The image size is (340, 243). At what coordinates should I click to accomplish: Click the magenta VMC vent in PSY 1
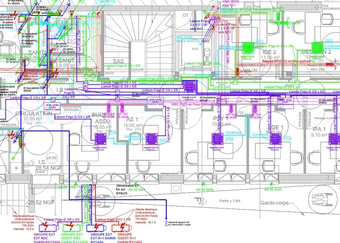(x=231, y=110)
